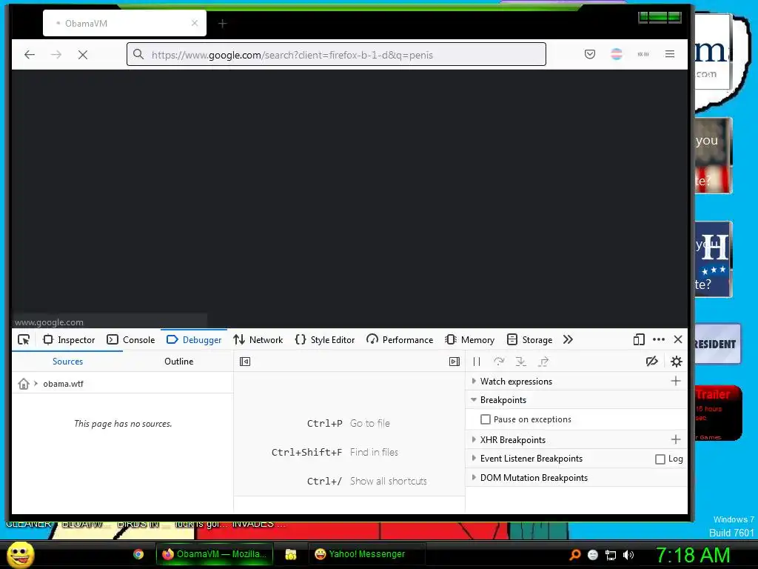
Task: Pause debugger execution
Action: click(477, 362)
